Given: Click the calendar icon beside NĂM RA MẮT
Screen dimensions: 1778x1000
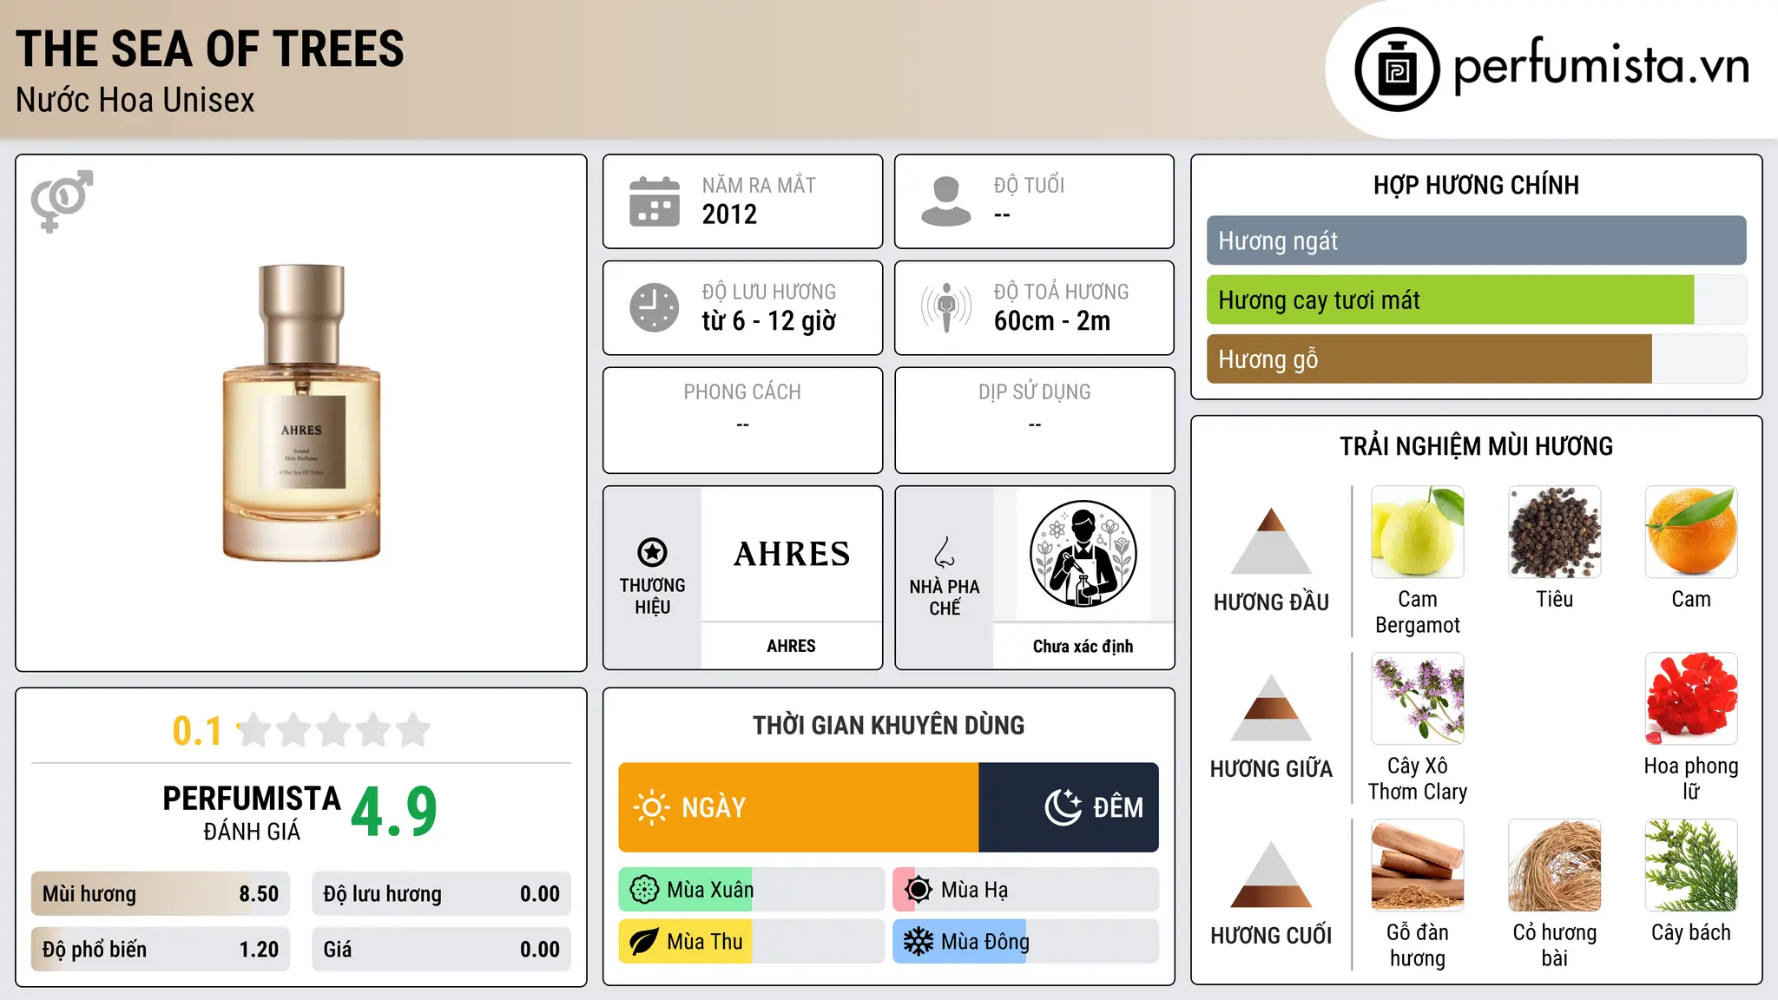Looking at the screenshot, I should (x=655, y=201).
